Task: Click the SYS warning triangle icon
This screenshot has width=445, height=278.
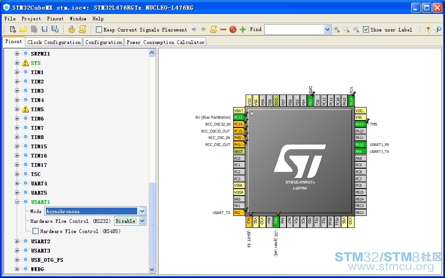Action: pos(25,63)
